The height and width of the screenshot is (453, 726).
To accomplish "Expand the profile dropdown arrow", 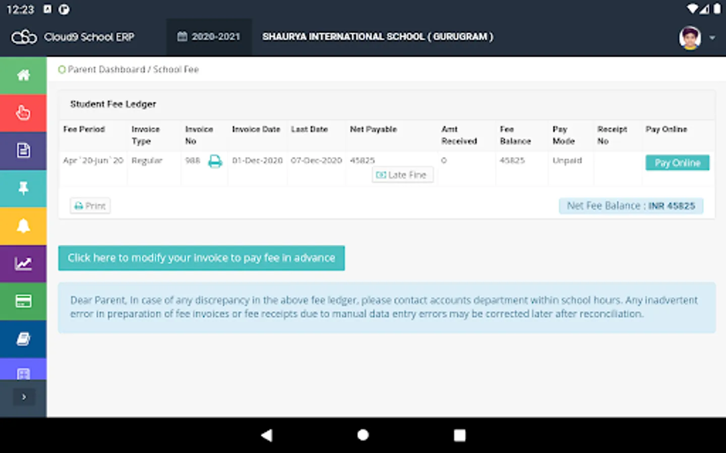I will 712,38.
